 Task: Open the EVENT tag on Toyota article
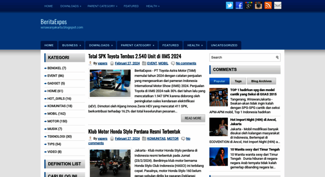(x=152, y=63)
